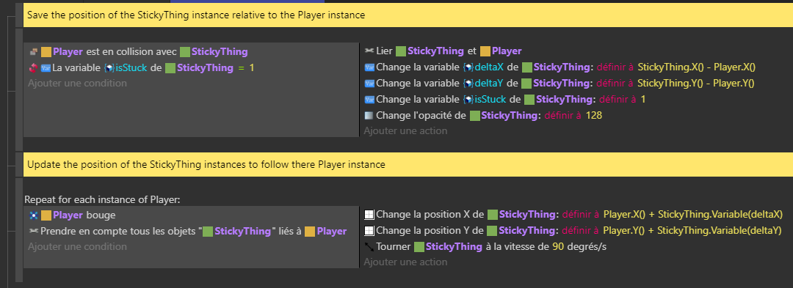
Task: Click the inverted condition icon on the isStuck line
Action: click(x=33, y=67)
